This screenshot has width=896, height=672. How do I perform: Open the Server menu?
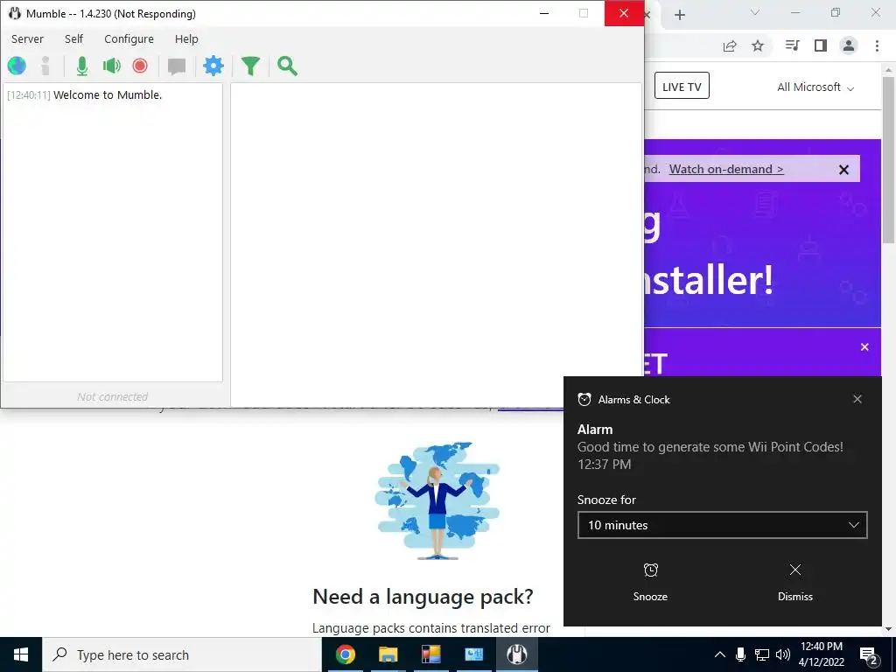point(27,38)
